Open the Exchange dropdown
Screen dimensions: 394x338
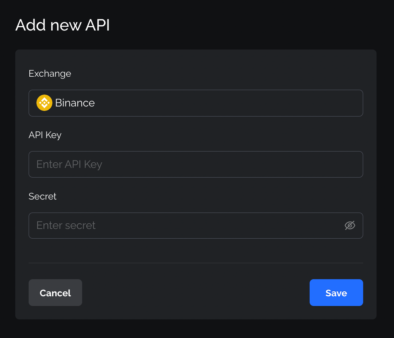pyautogui.click(x=196, y=103)
